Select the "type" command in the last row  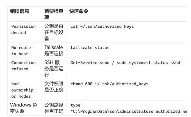pyautogui.click(x=76, y=105)
